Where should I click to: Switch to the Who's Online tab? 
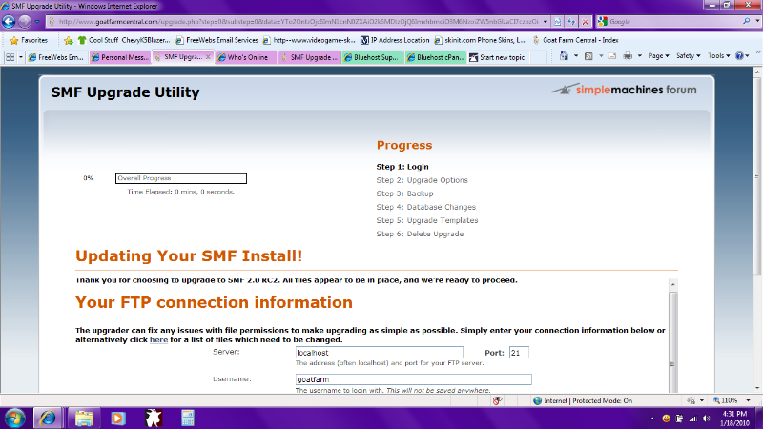(x=247, y=57)
